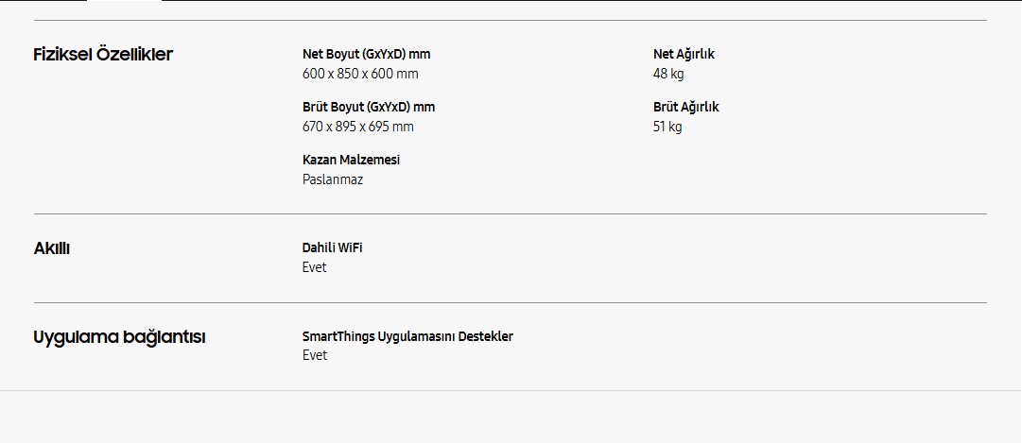Click the Net Ağırlık label

[684, 54]
